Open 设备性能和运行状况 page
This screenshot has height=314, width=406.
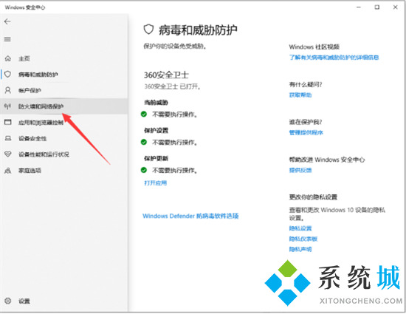point(64,154)
